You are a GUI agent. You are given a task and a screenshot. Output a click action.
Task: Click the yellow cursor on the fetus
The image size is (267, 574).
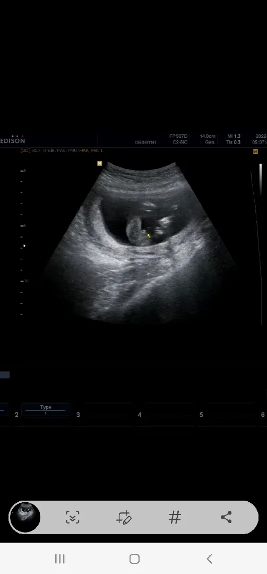coord(149,235)
